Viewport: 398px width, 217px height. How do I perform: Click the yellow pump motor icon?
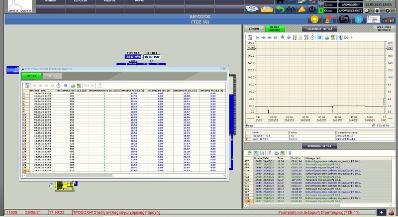tap(65, 186)
